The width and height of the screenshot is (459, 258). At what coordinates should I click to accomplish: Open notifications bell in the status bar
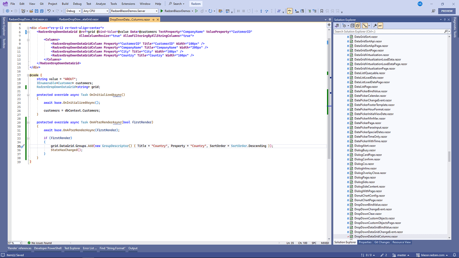coord(455,255)
